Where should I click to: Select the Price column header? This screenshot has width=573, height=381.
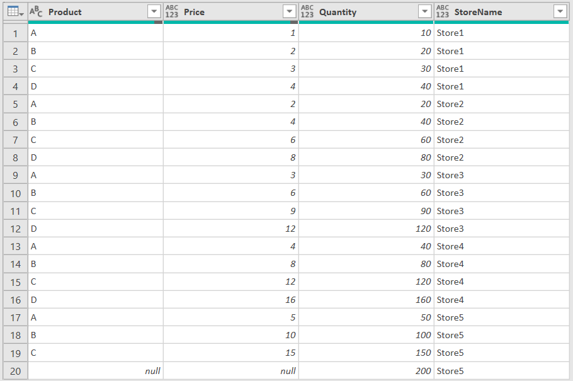tap(231, 12)
